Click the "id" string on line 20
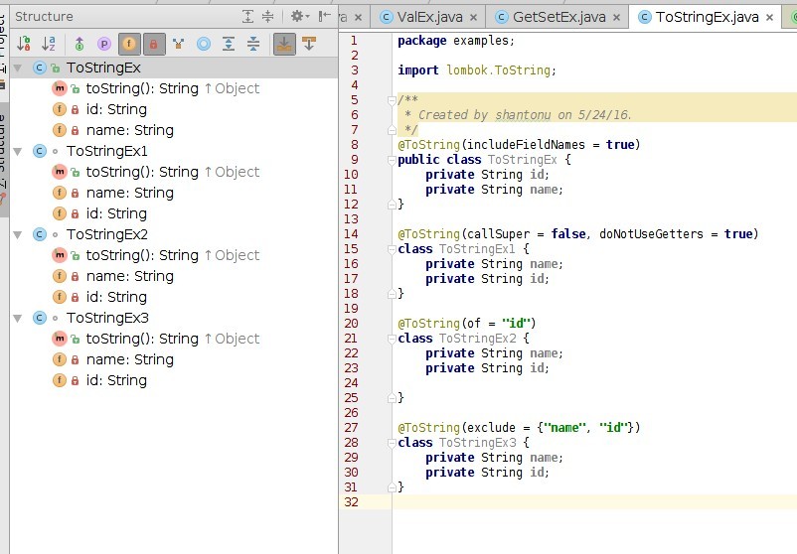 pos(516,324)
